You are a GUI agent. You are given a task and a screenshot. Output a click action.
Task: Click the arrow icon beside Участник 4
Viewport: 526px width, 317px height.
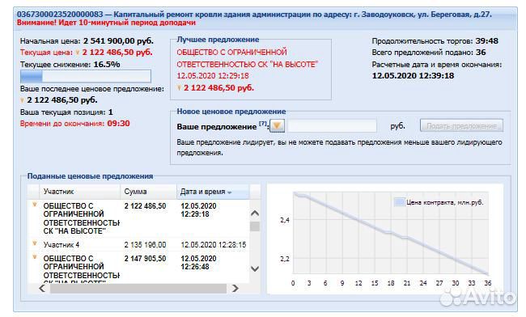pos(34,243)
